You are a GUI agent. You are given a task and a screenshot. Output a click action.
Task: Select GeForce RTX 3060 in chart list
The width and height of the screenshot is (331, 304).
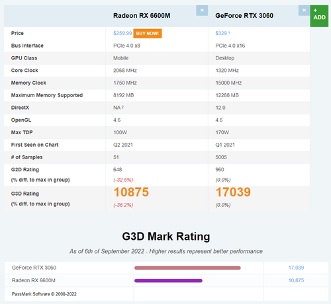pos(34,268)
